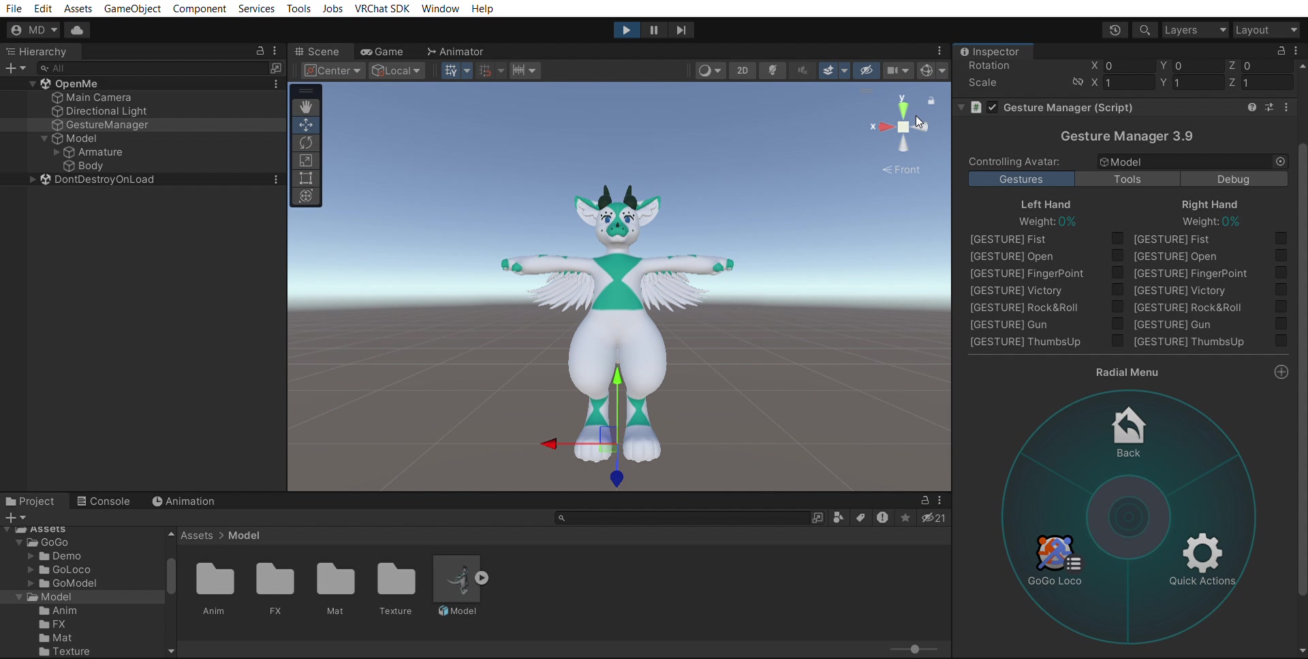Check Left Hand Victory gesture
Viewport: 1308px width, 659px height.
[1117, 289]
